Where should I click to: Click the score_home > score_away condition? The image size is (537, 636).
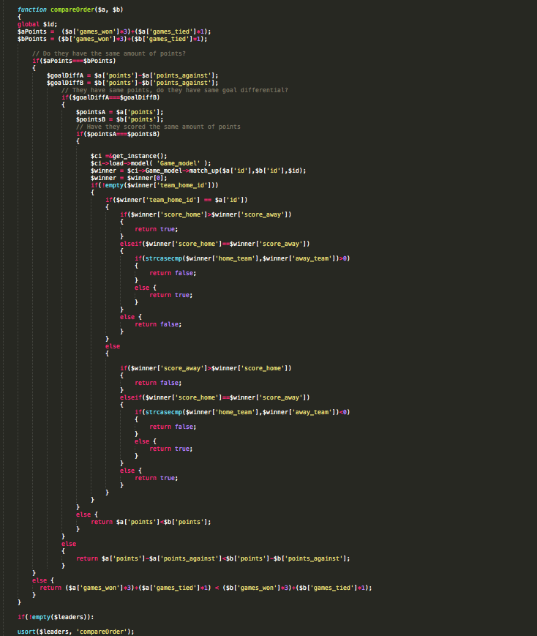click(206, 214)
